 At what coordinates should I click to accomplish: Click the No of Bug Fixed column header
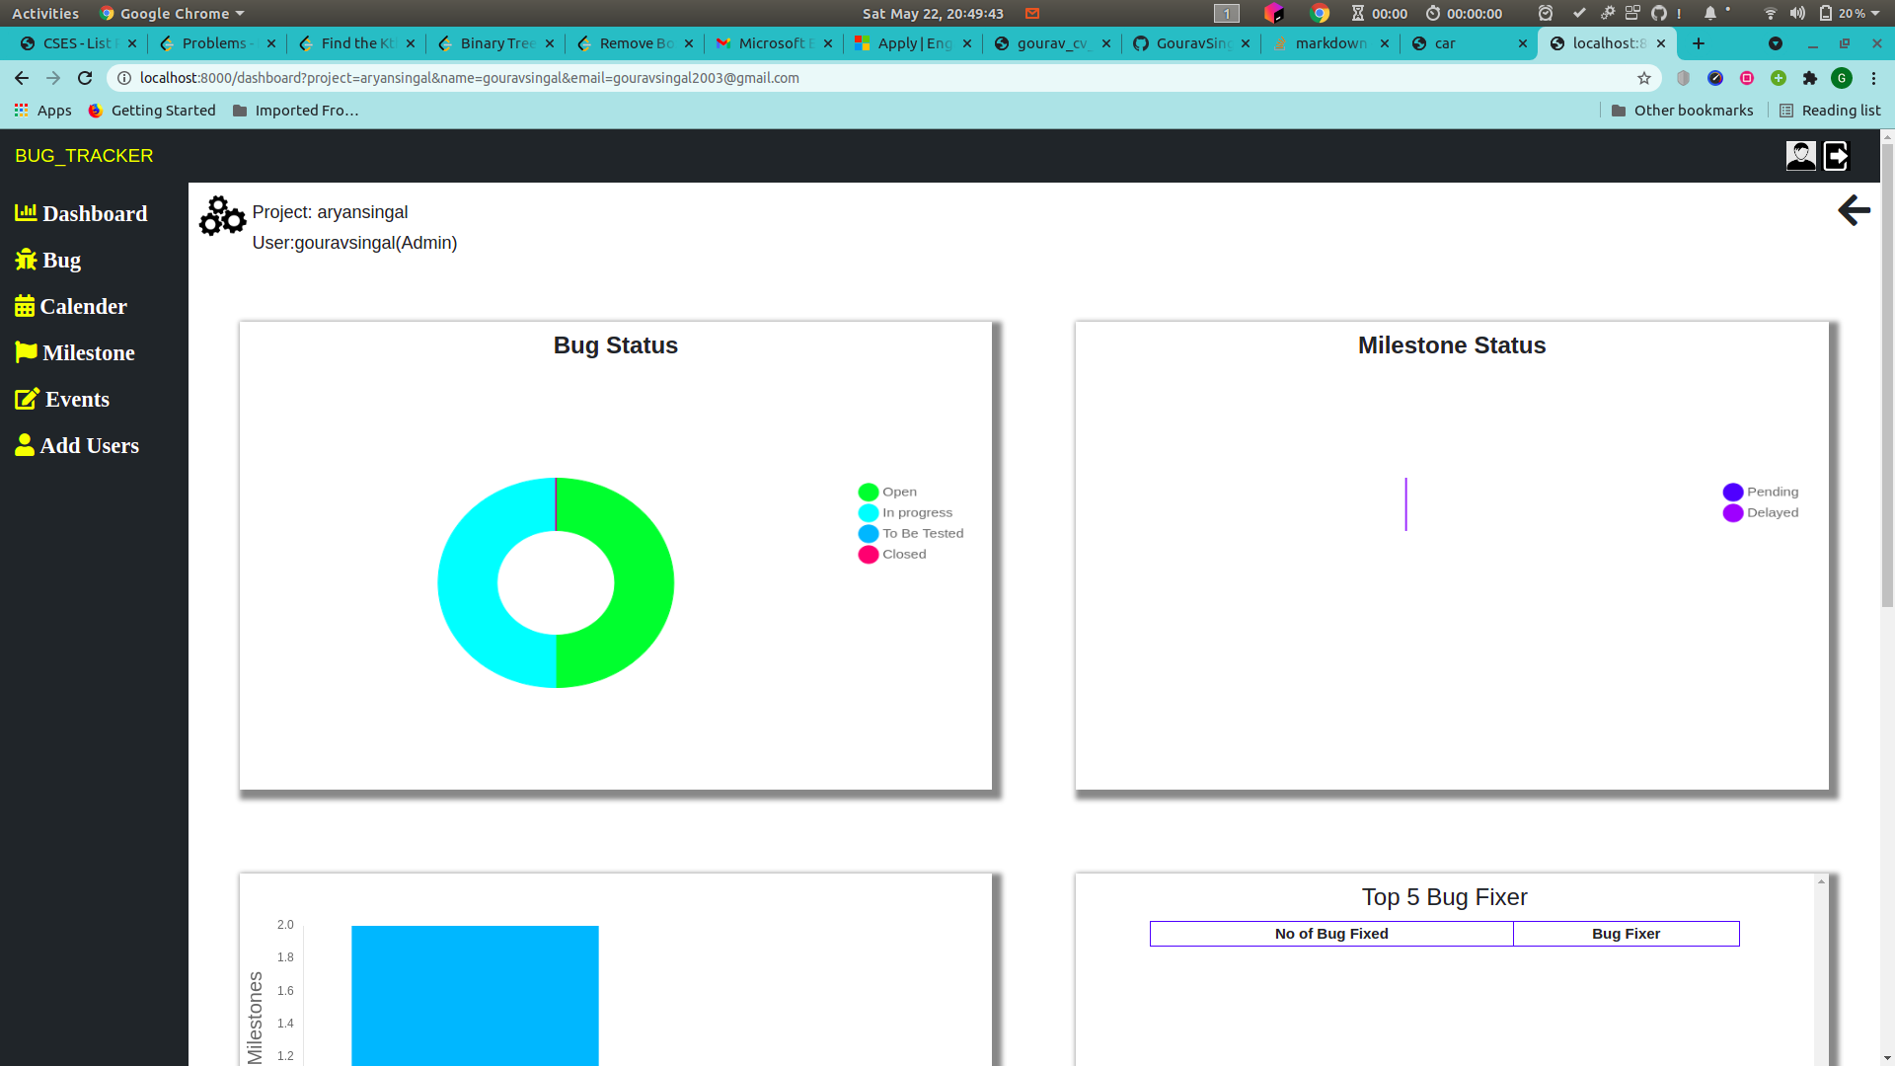[1330, 934]
